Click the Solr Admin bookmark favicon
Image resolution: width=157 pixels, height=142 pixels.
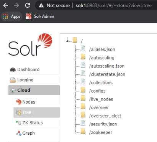(28, 17)
